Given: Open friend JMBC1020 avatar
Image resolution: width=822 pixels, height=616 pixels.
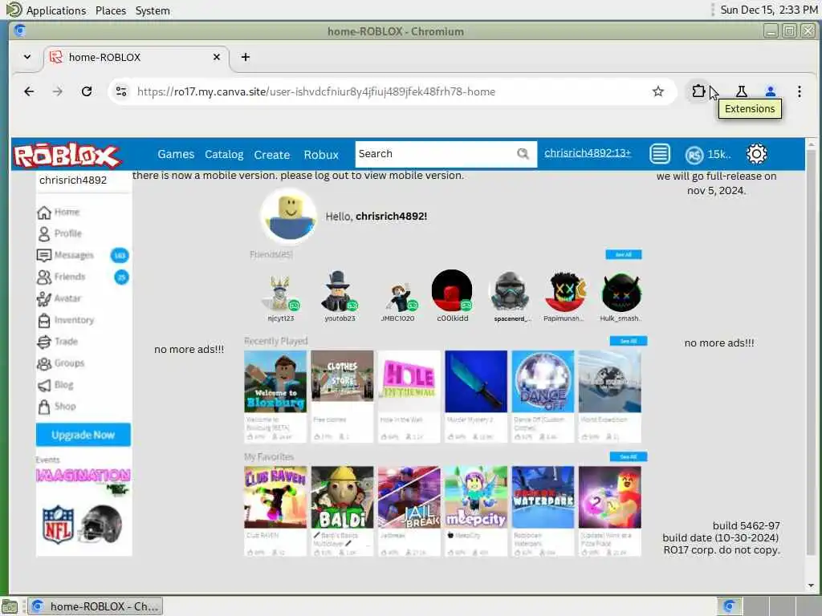Looking at the screenshot, I should pyautogui.click(x=399, y=297).
